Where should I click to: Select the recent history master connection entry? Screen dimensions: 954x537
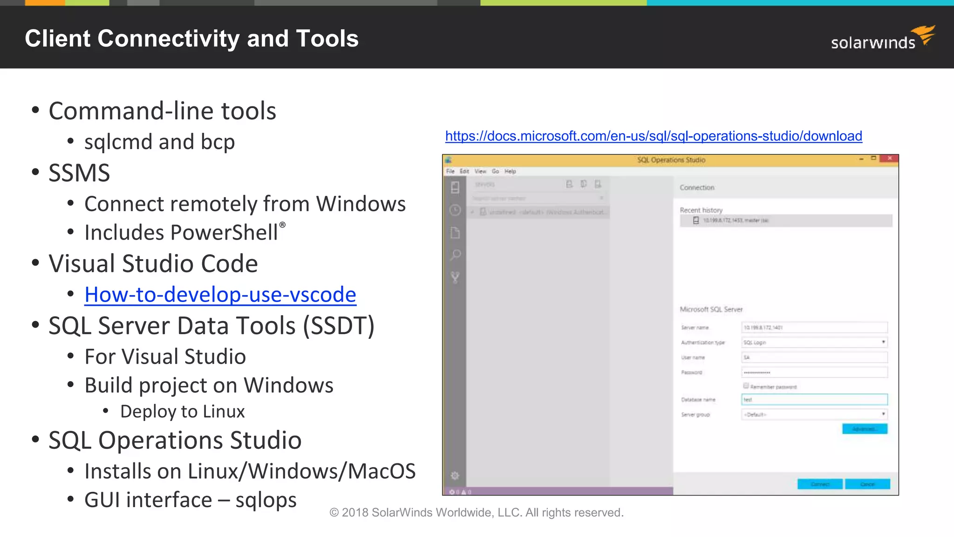(786, 220)
